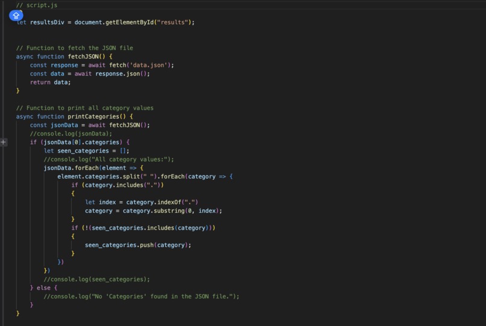Click the blue upload arrow icon
The width and height of the screenshot is (486, 326).
point(16,15)
